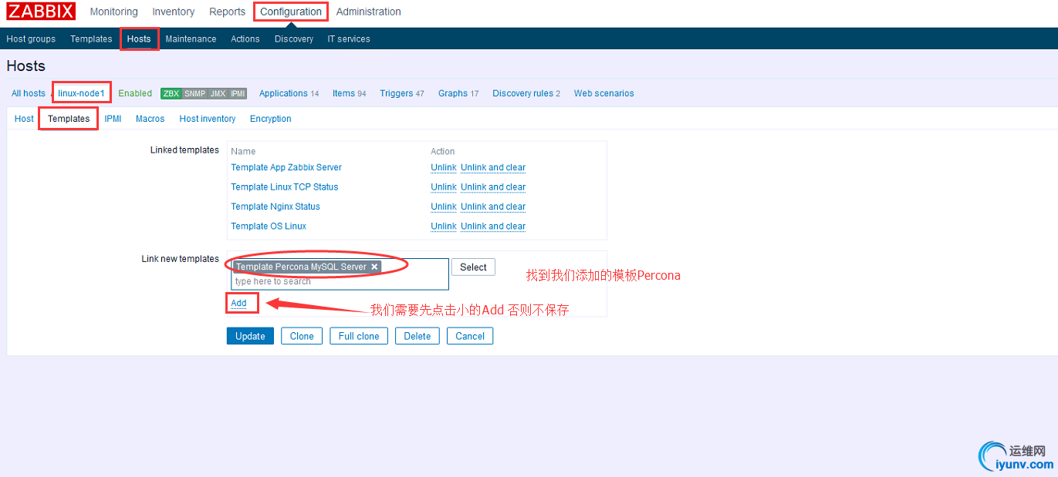Open Applications 14 link
Image resolution: width=1058 pixels, height=477 pixels.
coord(289,93)
